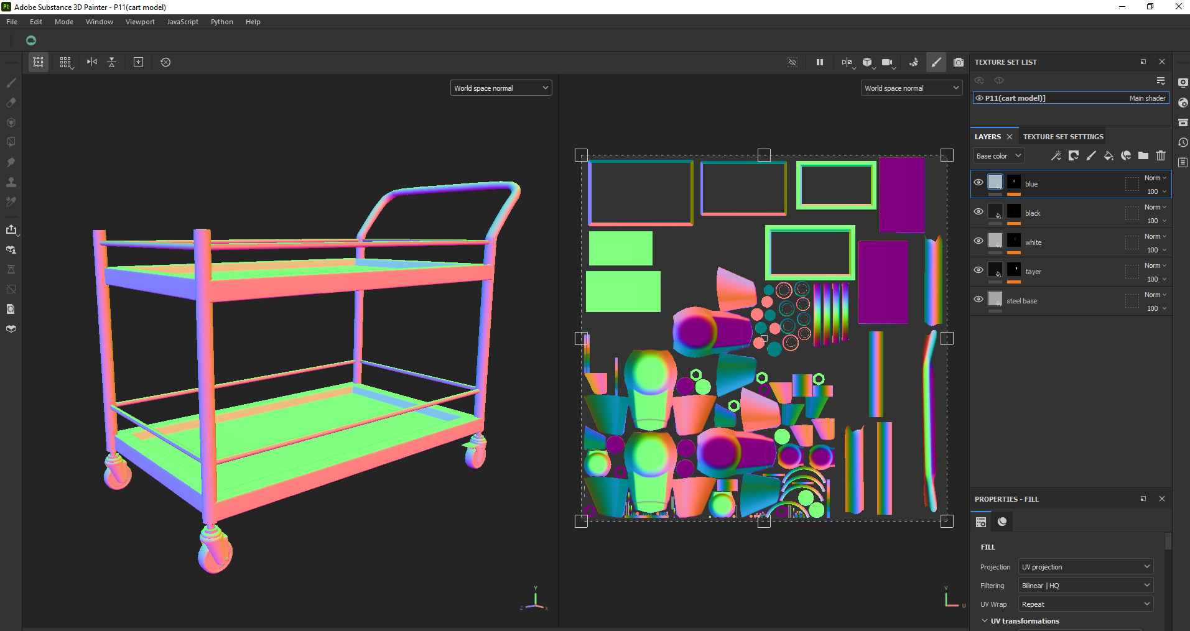Switch to the Texture Set Settings tab

[x=1063, y=137]
